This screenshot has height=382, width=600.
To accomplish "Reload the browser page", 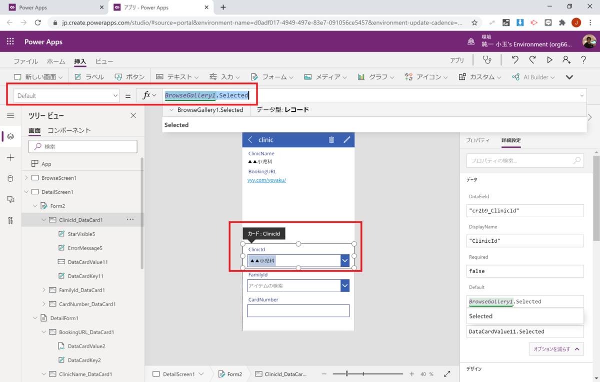I will 37,22.
